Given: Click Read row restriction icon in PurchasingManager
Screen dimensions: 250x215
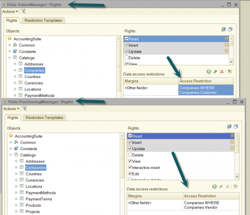Looking at the screenshot, I should coord(232,136).
